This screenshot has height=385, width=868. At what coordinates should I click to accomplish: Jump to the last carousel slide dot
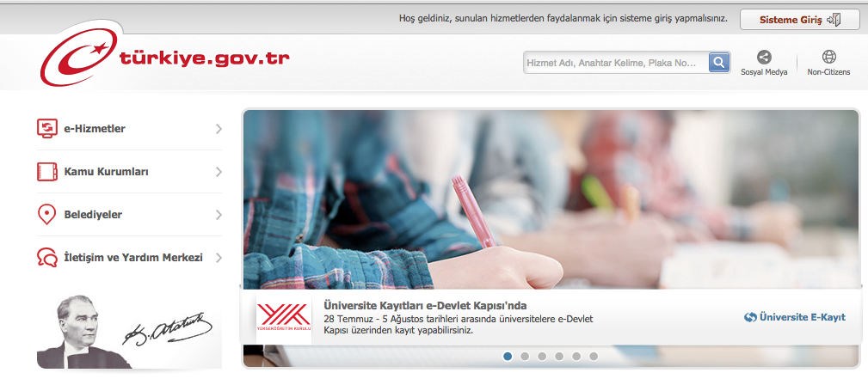pyautogui.click(x=594, y=356)
